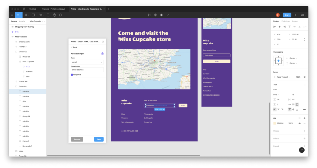Click the Remove button in Anima panel
317x168 pixels.
[x=77, y=139]
